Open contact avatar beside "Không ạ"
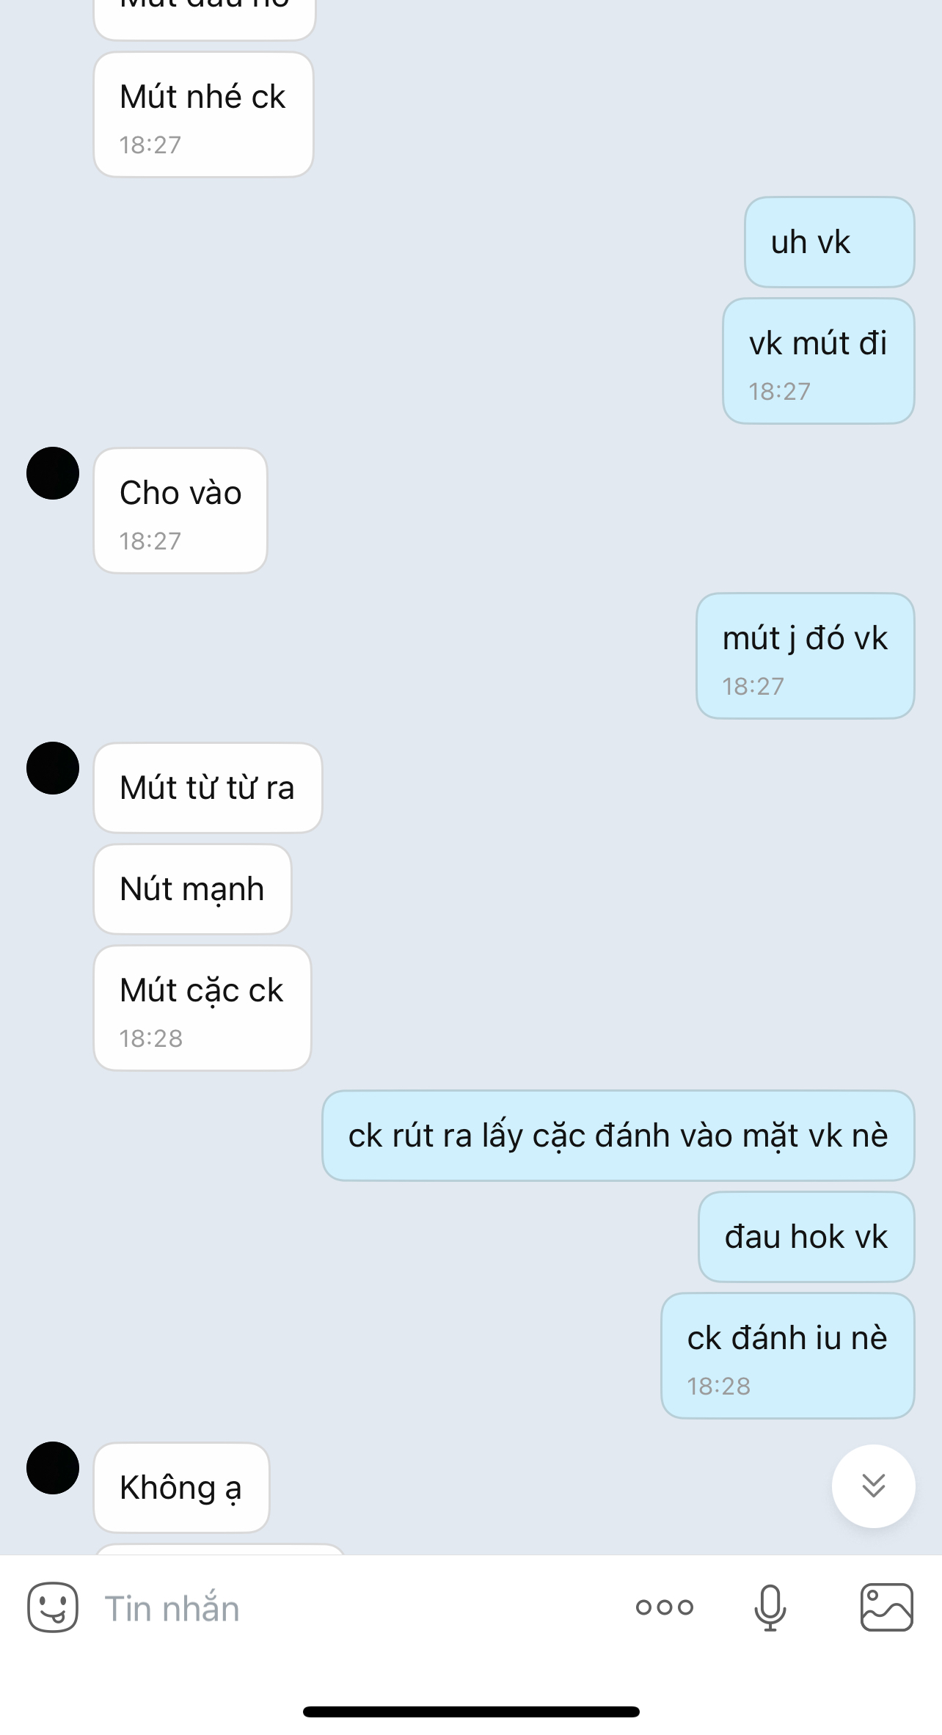This screenshot has height=1735, width=942. (53, 1468)
